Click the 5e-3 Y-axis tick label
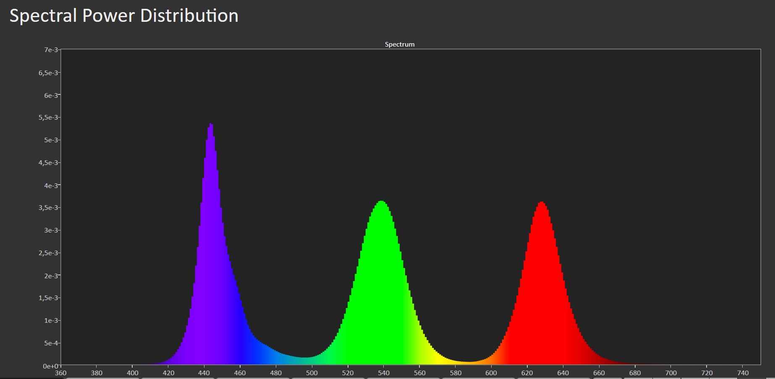This screenshot has height=379, width=775. (x=51, y=140)
